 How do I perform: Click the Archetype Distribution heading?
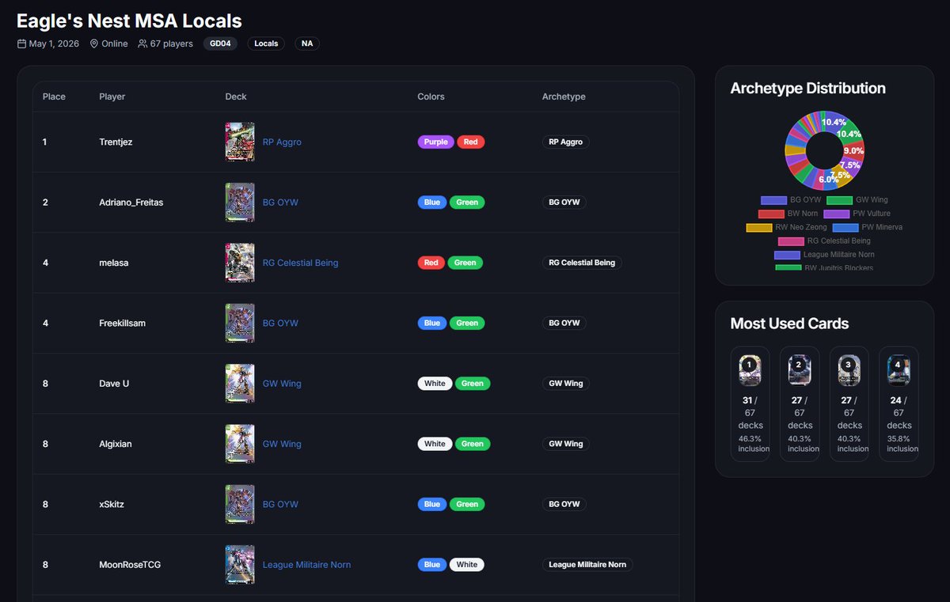[x=807, y=89]
